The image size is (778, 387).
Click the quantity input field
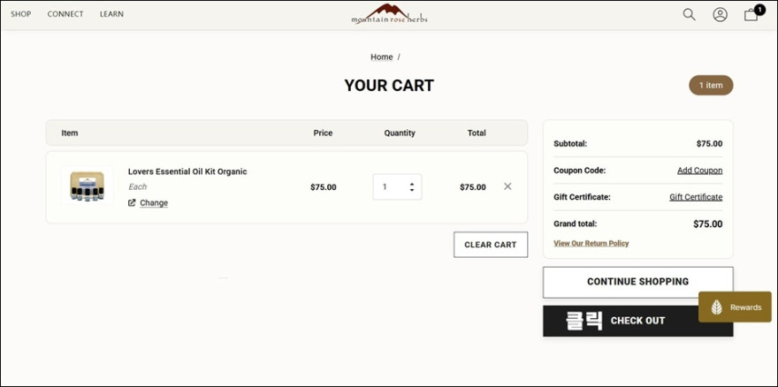(x=398, y=187)
